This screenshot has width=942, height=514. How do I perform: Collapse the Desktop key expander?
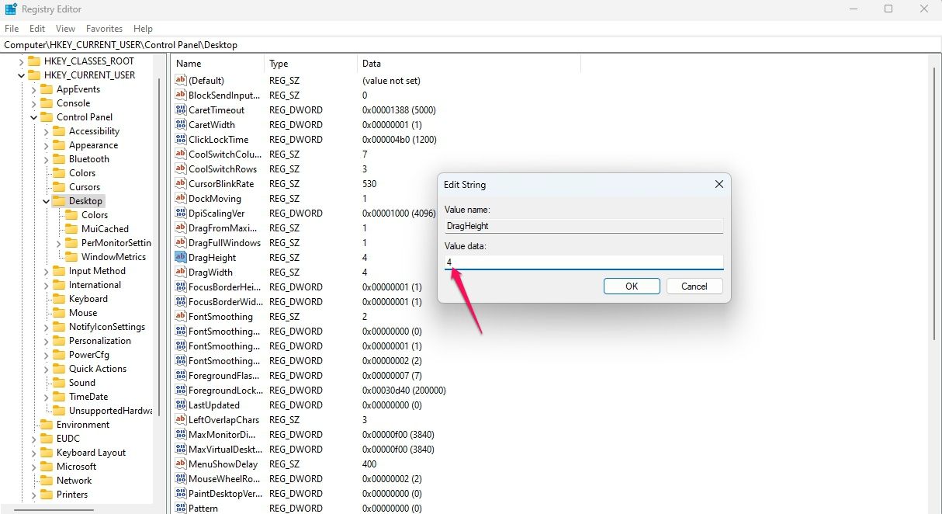(x=47, y=201)
